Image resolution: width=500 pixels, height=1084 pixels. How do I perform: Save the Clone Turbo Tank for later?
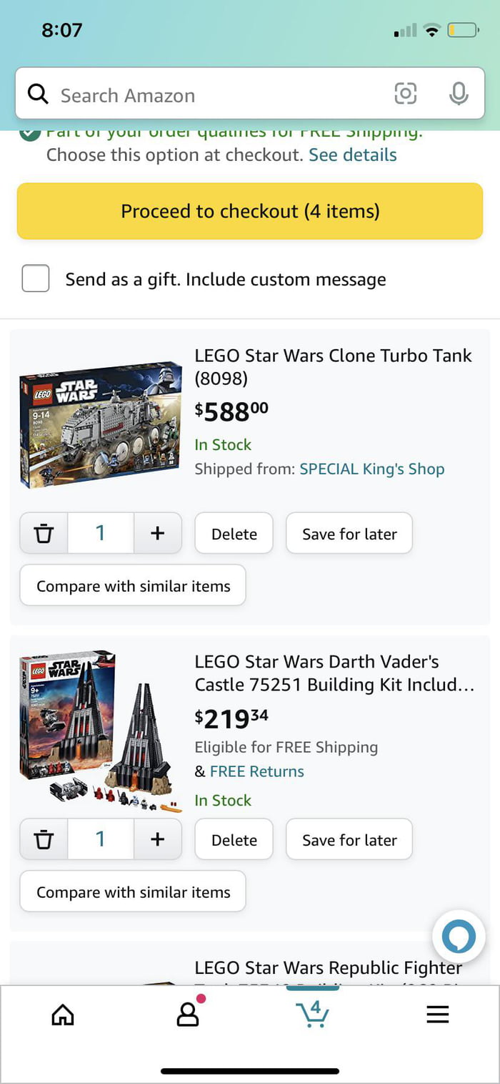(349, 533)
